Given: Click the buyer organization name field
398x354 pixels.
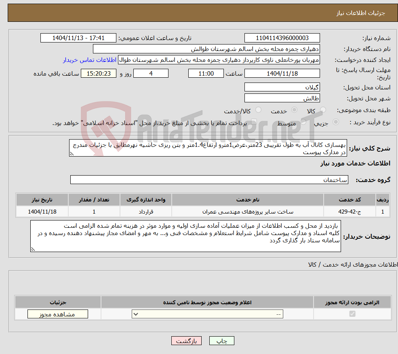Looking at the screenshot, I should point(206,49).
